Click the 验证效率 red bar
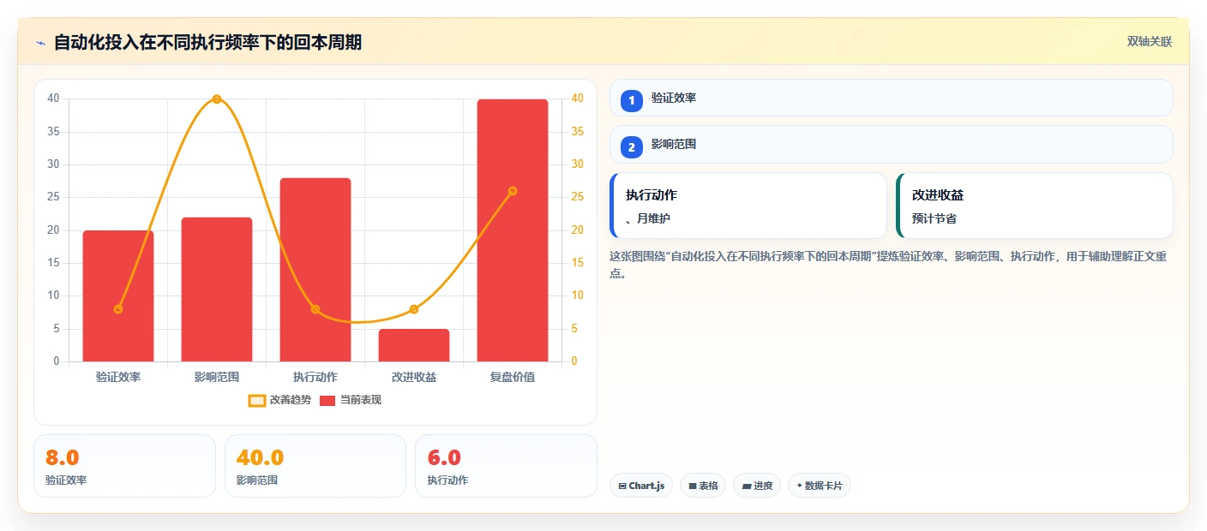The height and width of the screenshot is (531, 1207). [118, 296]
